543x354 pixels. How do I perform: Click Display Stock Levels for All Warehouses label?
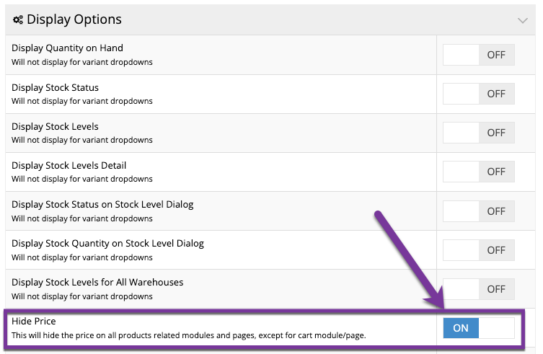(97, 282)
